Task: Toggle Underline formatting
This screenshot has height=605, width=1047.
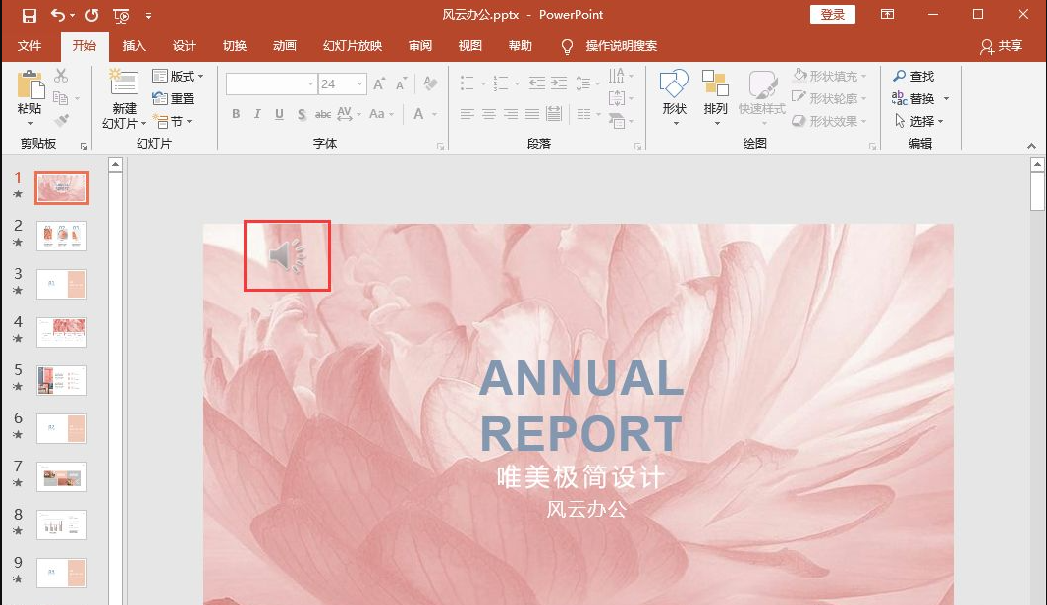Action: [279, 114]
